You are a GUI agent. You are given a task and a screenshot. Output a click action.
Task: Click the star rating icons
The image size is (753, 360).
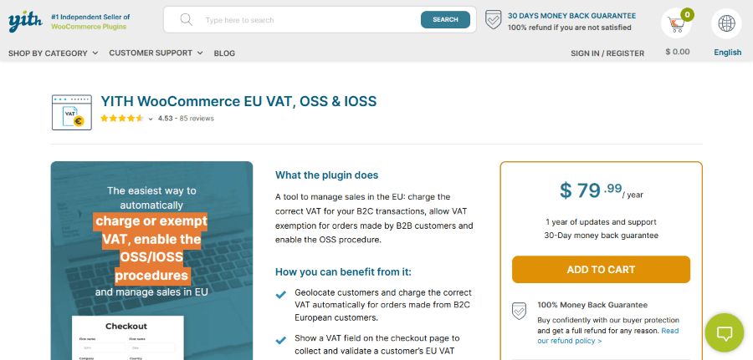point(122,119)
